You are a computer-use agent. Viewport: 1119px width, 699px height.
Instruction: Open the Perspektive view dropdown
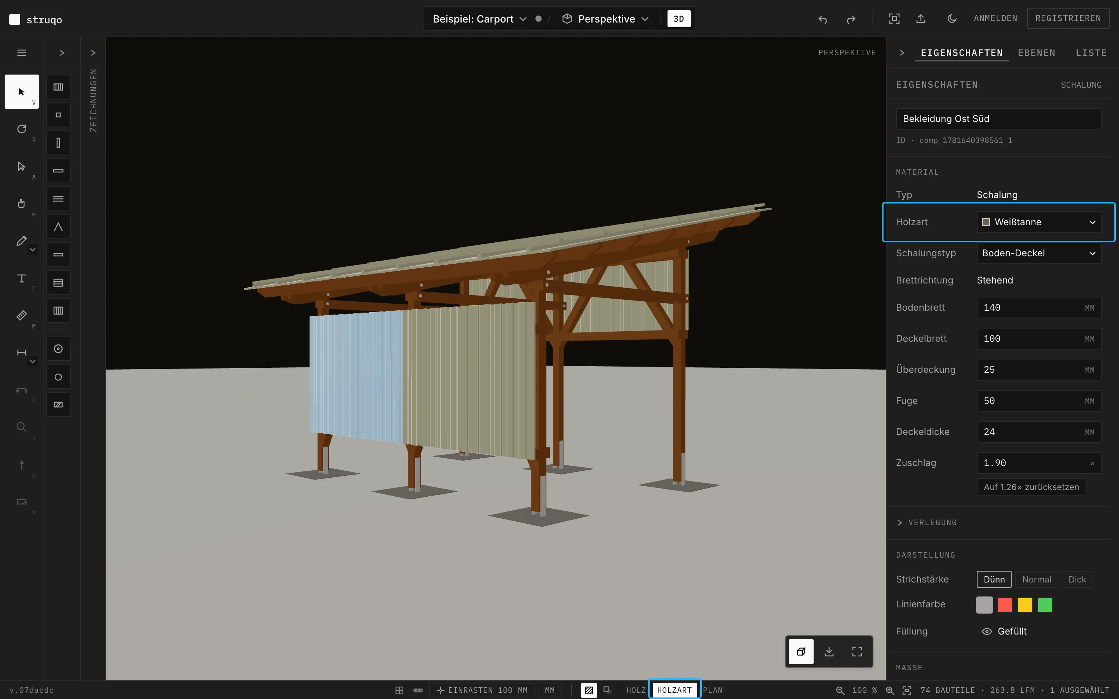point(606,19)
